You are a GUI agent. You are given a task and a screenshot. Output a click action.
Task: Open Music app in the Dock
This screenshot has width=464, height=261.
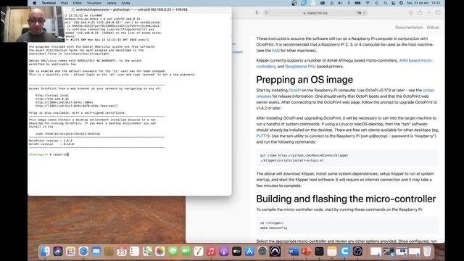click(211, 252)
